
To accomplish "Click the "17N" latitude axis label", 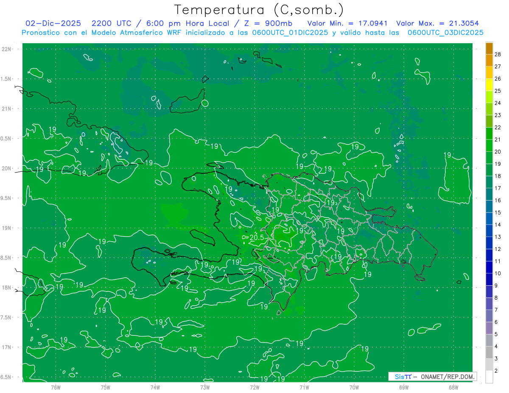I will point(6,347).
